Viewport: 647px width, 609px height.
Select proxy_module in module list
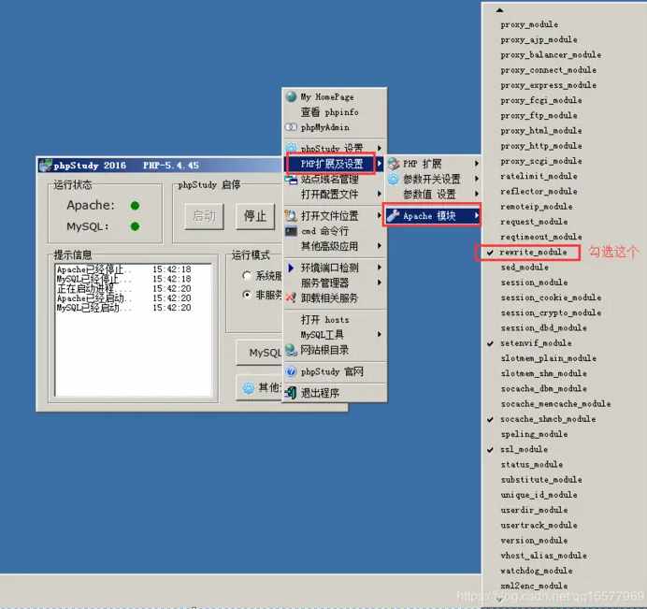[529, 24]
